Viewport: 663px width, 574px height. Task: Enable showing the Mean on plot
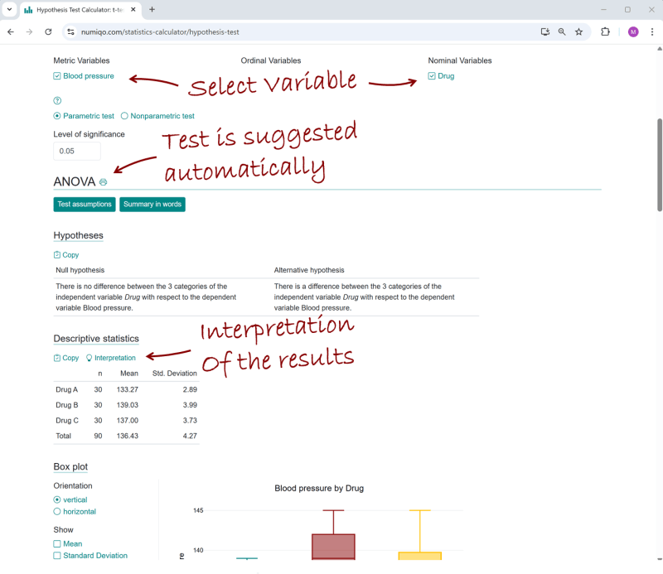[x=57, y=544]
